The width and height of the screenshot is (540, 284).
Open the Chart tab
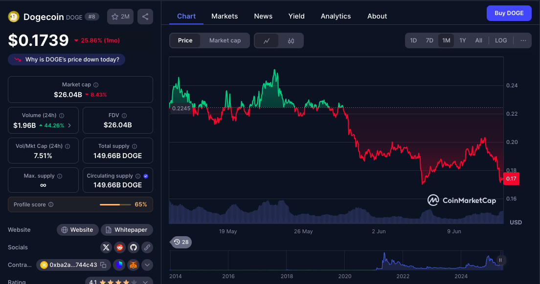pyautogui.click(x=186, y=16)
